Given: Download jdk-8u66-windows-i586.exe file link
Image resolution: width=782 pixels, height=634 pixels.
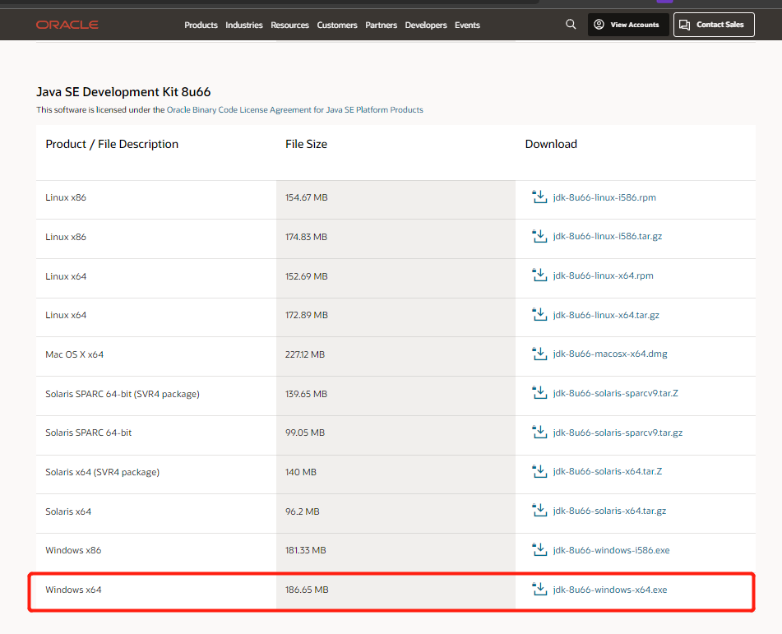Looking at the screenshot, I should (612, 551).
